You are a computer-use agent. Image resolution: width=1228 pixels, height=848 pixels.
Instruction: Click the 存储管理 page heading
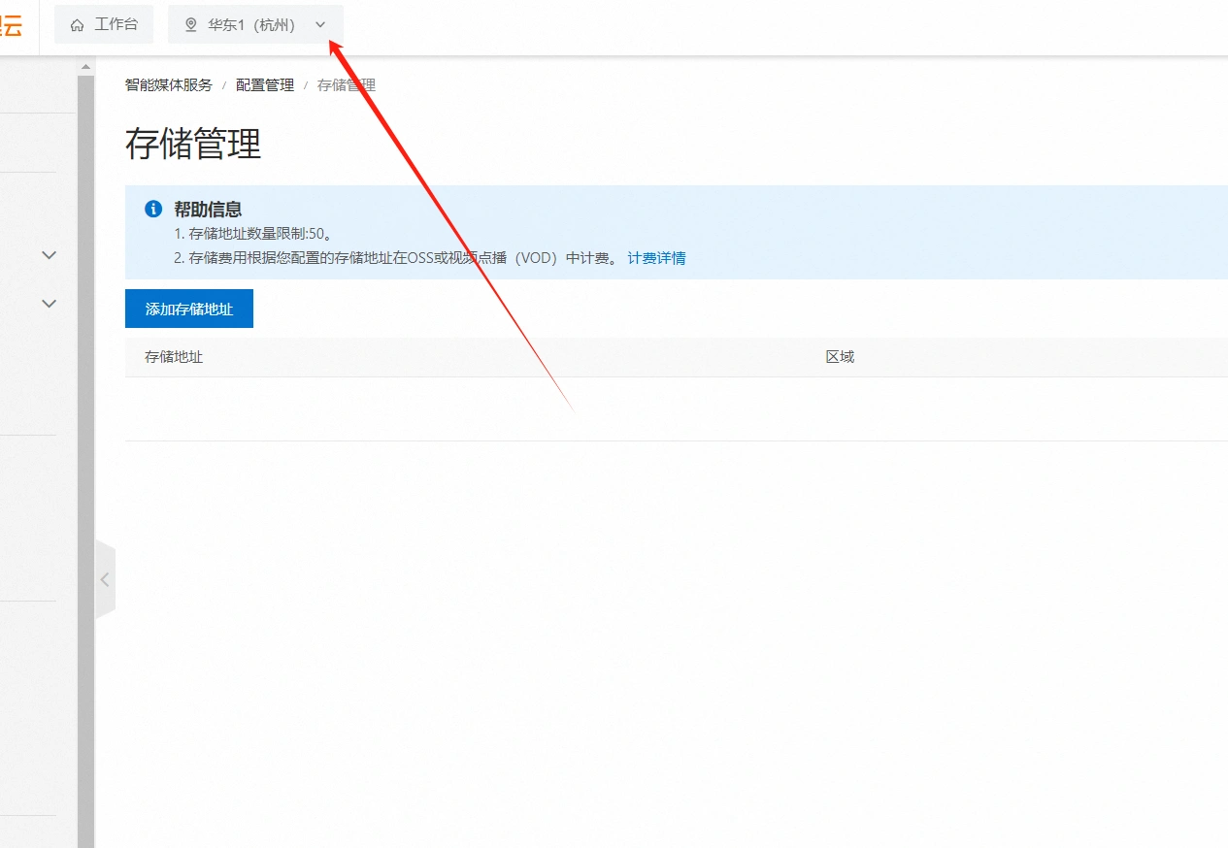point(193,145)
